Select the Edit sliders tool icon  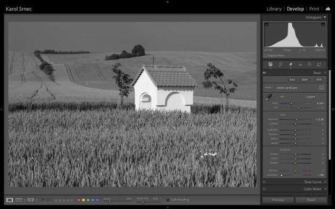tap(271, 64)
